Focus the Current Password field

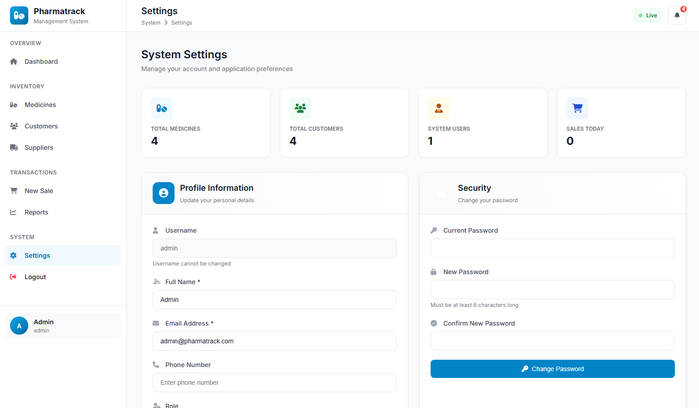(552, 248)
